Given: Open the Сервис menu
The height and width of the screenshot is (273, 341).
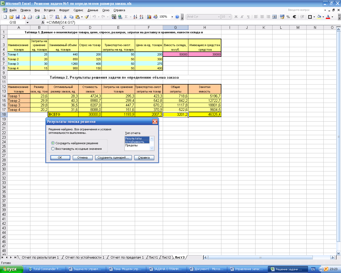Looking at the screenshot, I should (78, 10).
